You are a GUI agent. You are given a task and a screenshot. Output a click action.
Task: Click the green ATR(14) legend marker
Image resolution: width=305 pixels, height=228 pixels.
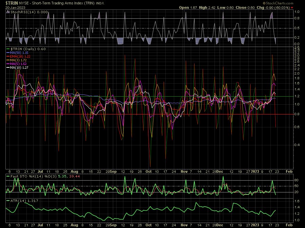pos(7,200)
